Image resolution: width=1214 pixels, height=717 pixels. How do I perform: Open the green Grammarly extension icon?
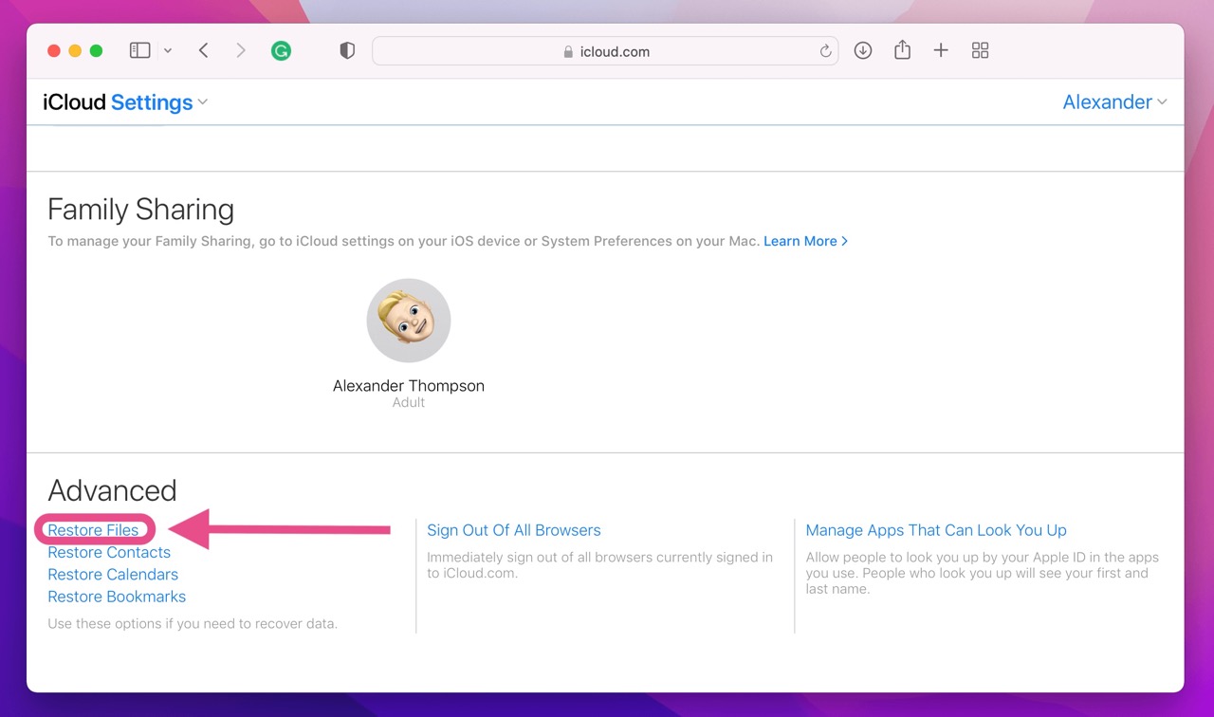(x=281, y=51)
